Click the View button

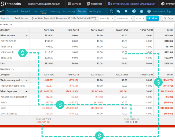[x=152, y=18]
